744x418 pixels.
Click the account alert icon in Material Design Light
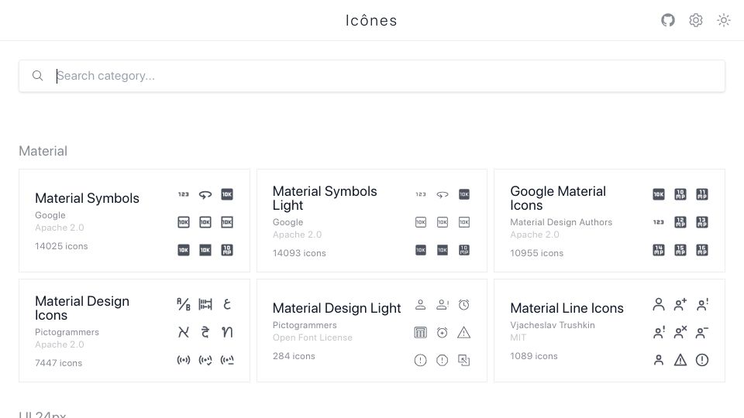pos(443,304)
